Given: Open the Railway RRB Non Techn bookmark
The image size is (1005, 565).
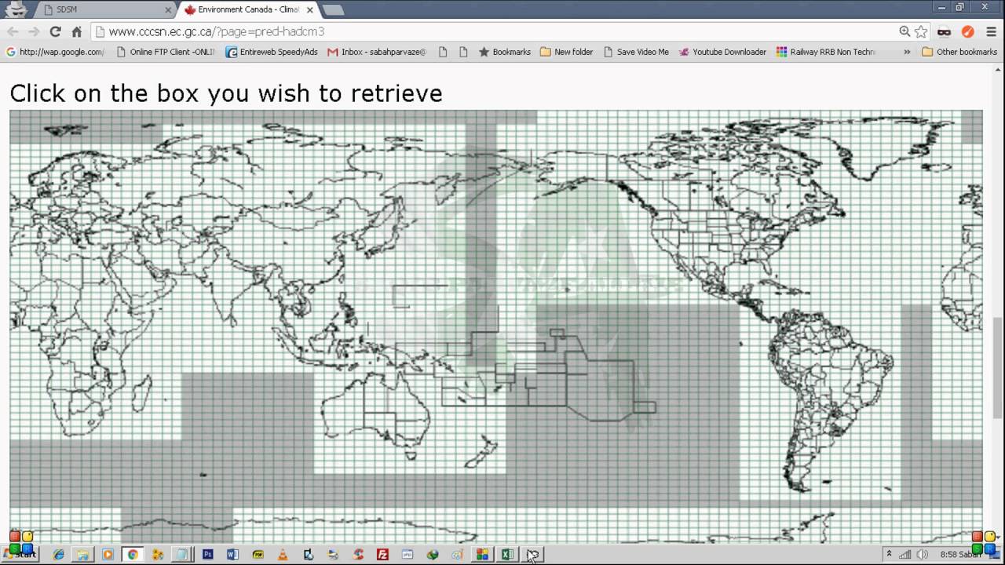Looking at the screenshot, I should [x=826, y=53].
